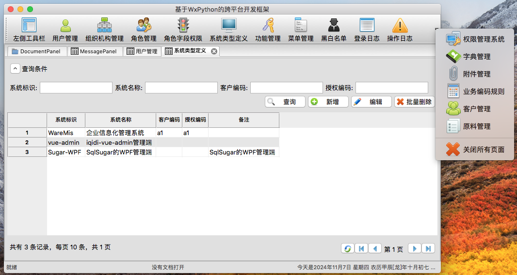
Task: Select 原料管理 menu entry
Action: click(475, 126)
